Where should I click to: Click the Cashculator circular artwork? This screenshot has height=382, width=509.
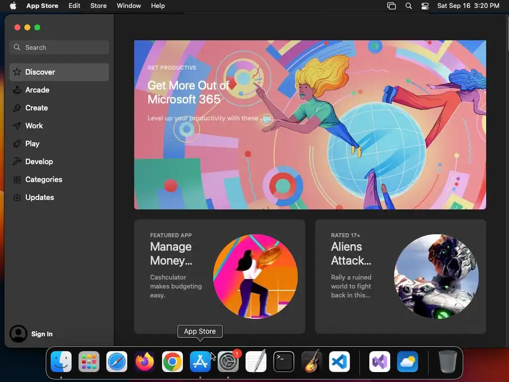point(255,277)
